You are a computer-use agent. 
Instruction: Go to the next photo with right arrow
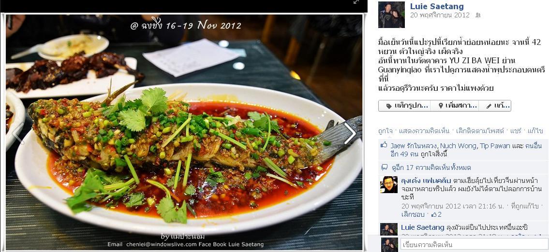click(350, 133)
